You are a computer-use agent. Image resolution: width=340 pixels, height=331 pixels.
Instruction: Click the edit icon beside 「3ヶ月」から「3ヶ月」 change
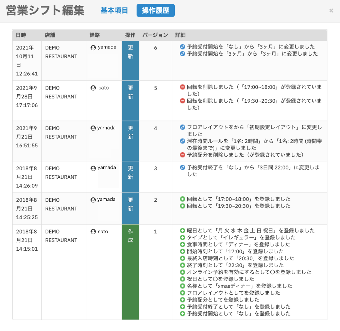pos(183,54)
